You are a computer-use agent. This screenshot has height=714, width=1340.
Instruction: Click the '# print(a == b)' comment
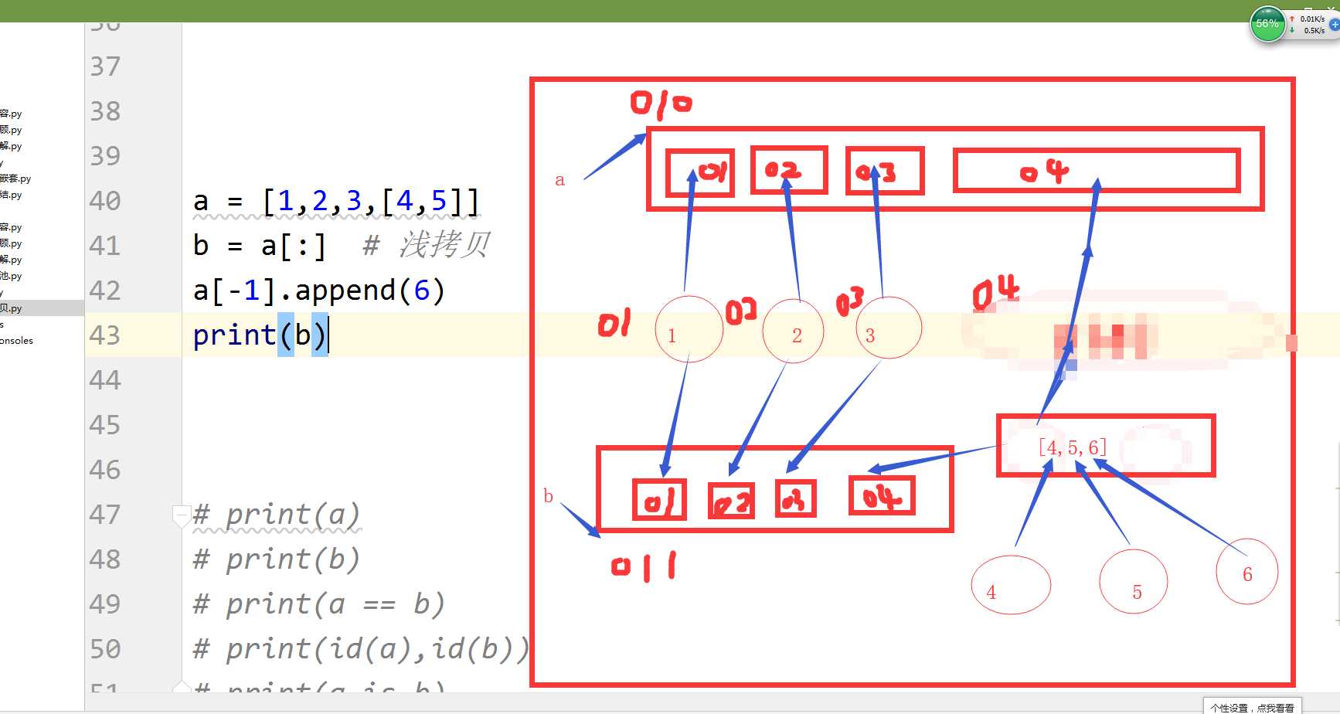(319, 604)
